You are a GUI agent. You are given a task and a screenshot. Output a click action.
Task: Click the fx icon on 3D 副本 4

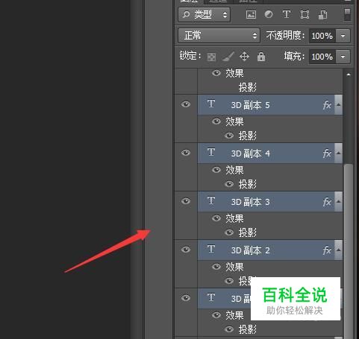click(327, 153)
